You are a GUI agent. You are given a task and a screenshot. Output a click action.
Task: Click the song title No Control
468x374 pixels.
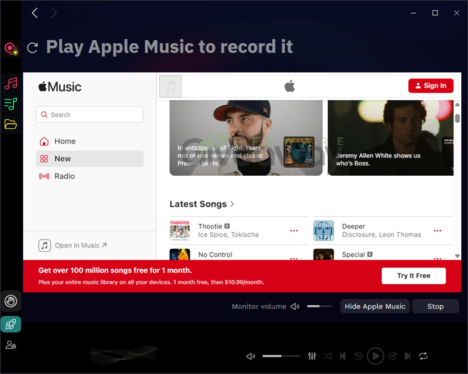pos(215,255)
